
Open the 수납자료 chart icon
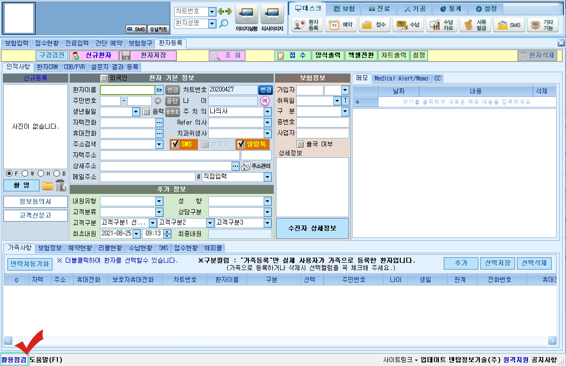tap(441, 25)
